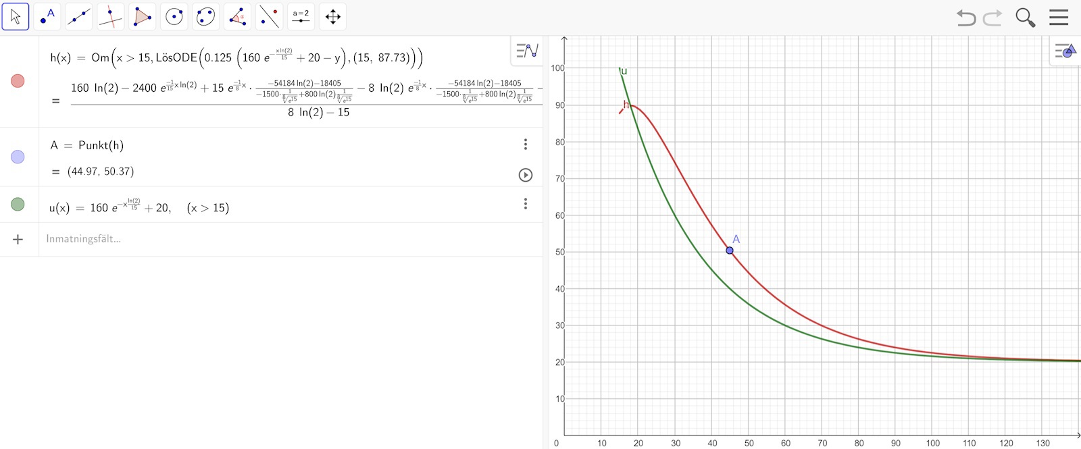Pick the Polygon tool
1081x449 pixels.
(143, 17)
